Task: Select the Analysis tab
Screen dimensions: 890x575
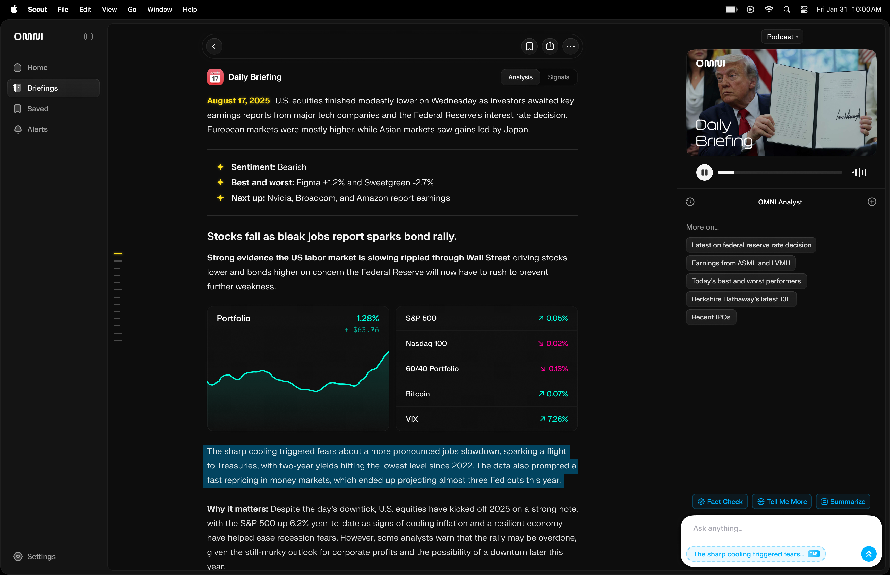Action: point(520,77)
